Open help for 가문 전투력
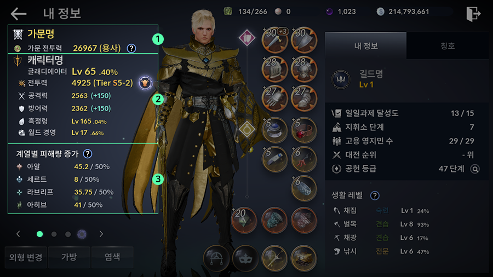The image size is (493, 277). pyautogui.click(x=131, y=48)
